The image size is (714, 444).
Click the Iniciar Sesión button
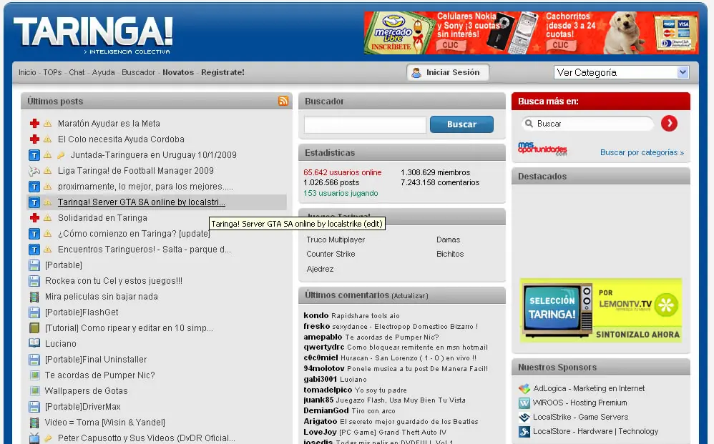(448, 72)
